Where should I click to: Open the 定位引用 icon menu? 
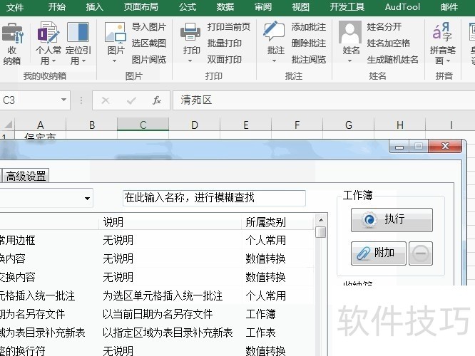78,32
